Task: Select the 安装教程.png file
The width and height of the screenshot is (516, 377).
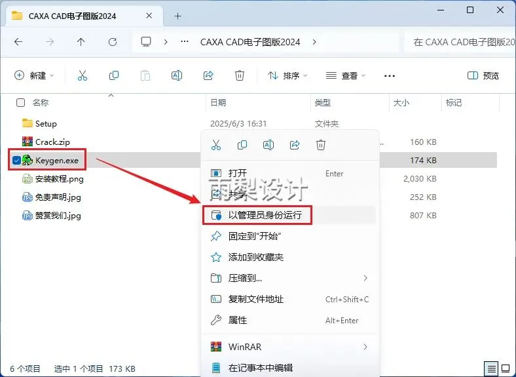Action: 52,179
